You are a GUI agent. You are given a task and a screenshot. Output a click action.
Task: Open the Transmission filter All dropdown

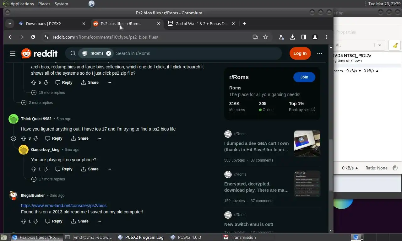pos(359,45)
